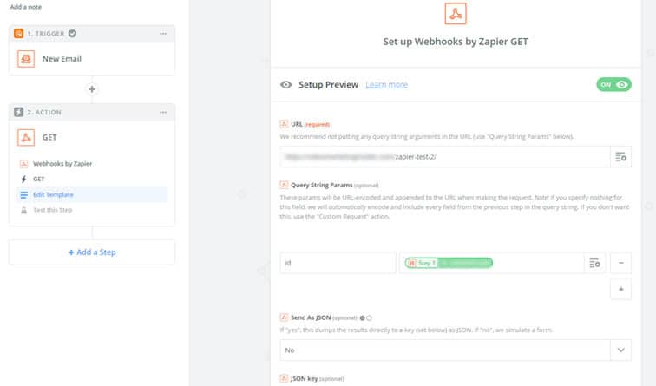This screenshot has height=386, width=656.
Task: Add a new query string param row
Action: pos(620,289)
